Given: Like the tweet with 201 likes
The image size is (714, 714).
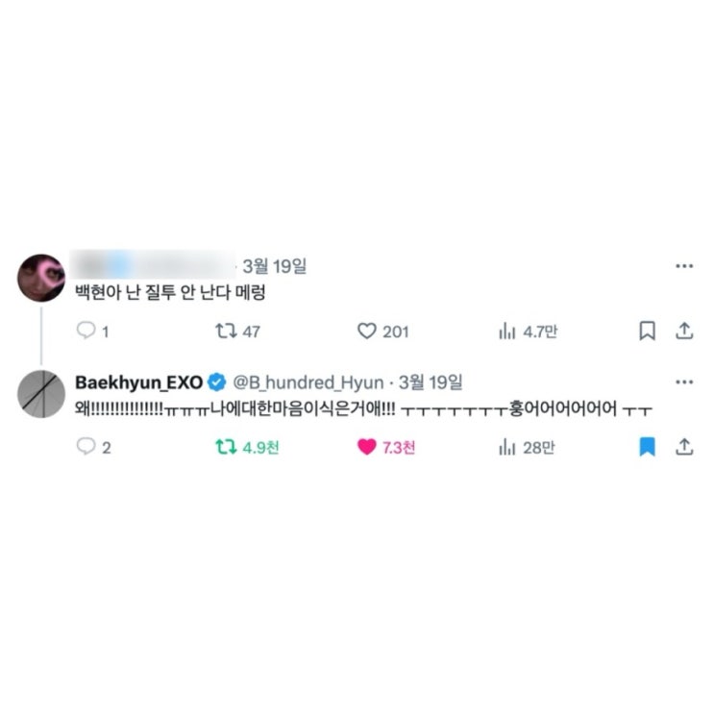Looking at the screenshot, I should 383,331.
